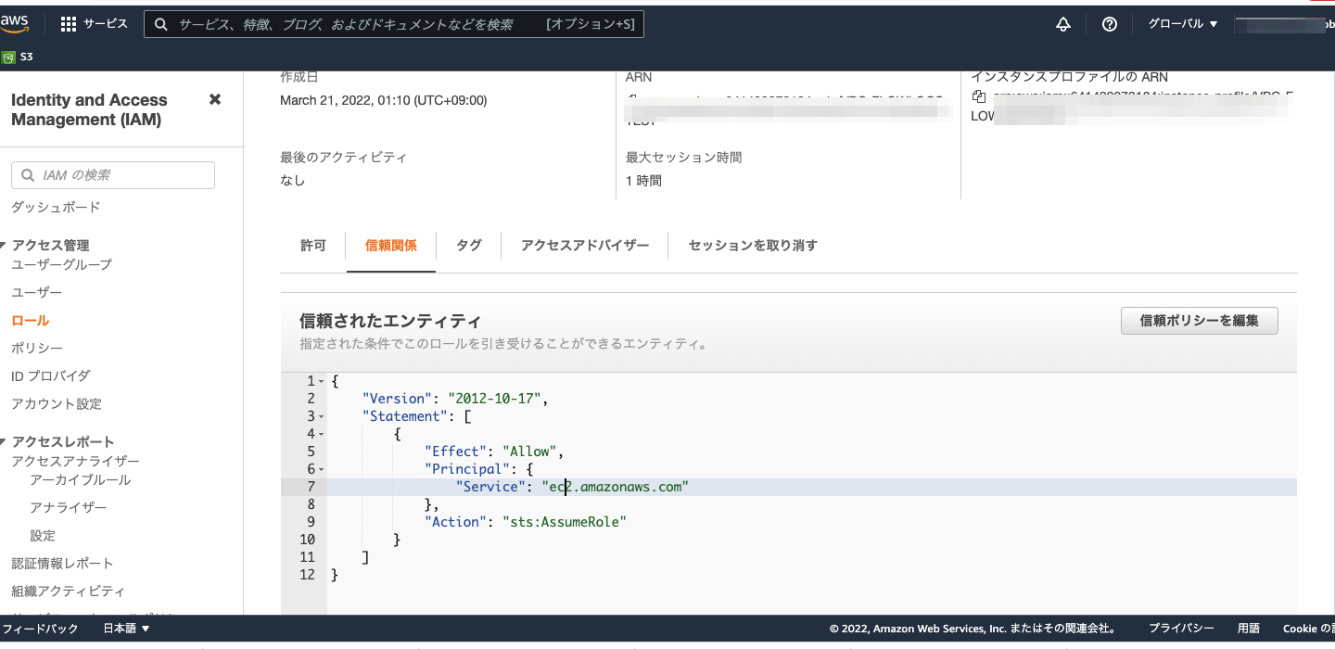Viewport: 1335px width, 649px height.
Task: Open the S3 shortcut in favorites bar
Action: (x=18, y=57)
